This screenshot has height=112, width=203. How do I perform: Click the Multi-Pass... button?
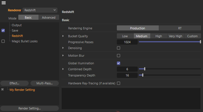click(44, 83)
